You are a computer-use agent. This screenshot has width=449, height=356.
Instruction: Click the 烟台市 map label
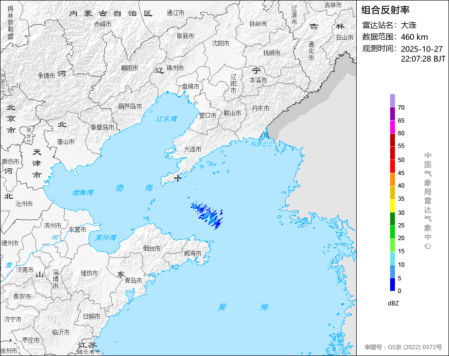152,248
